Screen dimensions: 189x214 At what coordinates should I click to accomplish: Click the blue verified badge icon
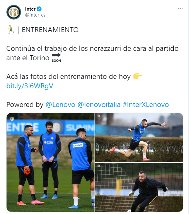click(x=39, y=9)
